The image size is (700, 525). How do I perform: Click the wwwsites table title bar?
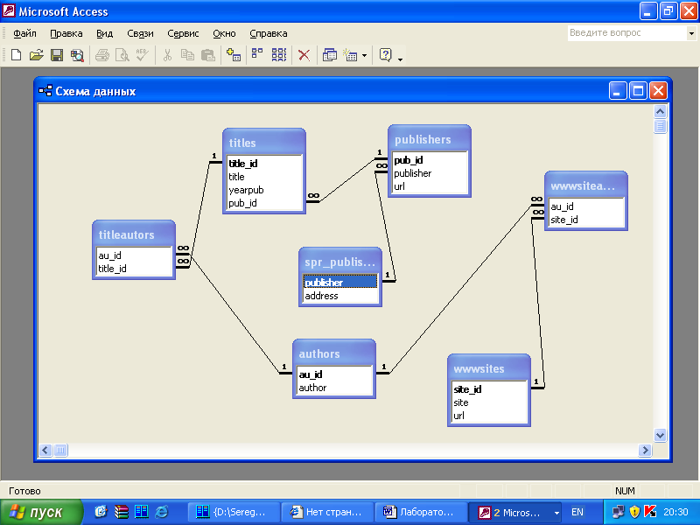[489, 368]
